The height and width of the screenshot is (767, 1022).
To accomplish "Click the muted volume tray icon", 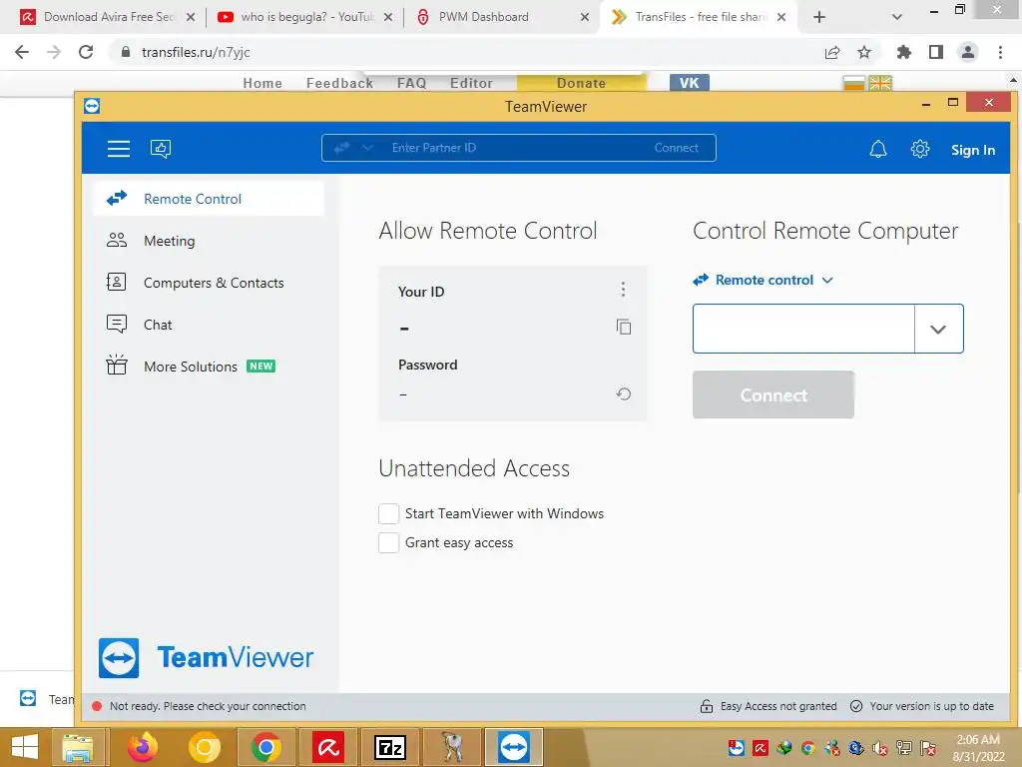I will click(880, 748).
